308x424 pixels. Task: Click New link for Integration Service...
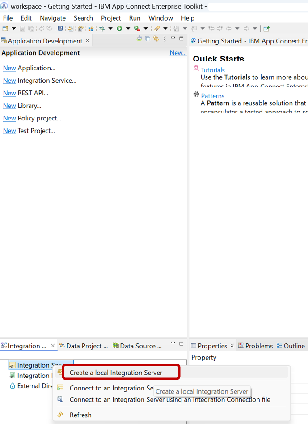pyautogui.click(x=9, y=81)
